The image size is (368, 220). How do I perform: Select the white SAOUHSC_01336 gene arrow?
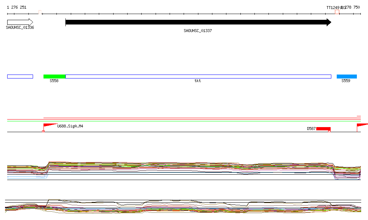click(20, 22)
